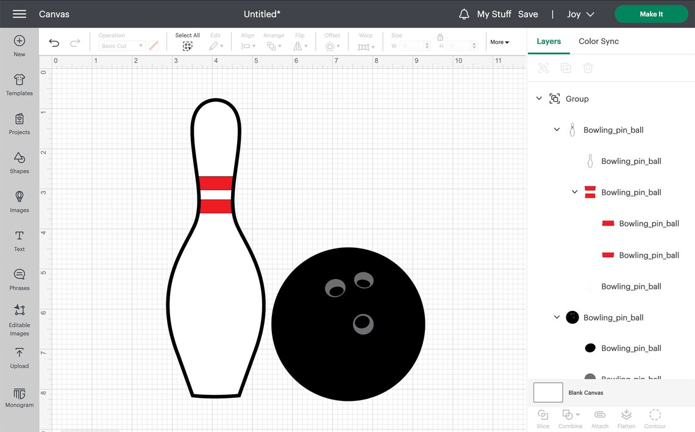Click Save in the header
Viewport: 695px width, 432px height.
pyautogui.click(x=528, y=14)
